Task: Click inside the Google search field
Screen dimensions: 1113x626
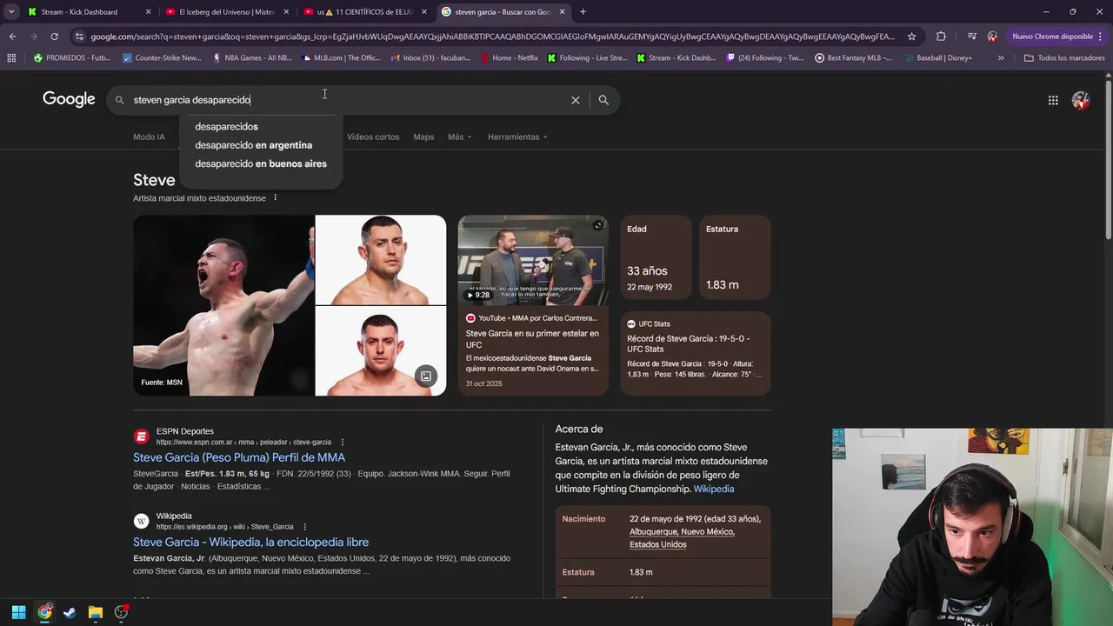Action: (x=348, y=100)
